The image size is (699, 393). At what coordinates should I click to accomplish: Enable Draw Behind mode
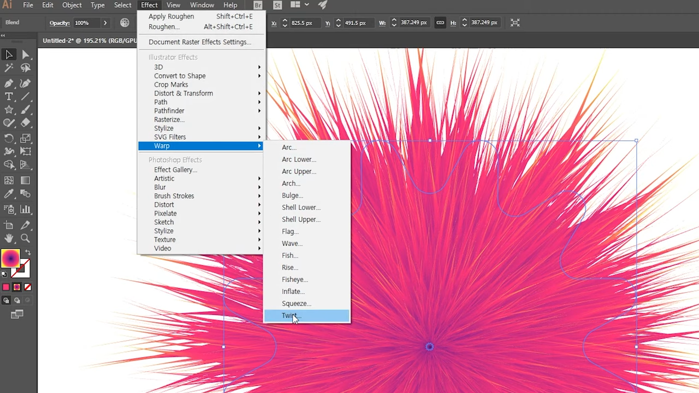[x=17, y=300]
